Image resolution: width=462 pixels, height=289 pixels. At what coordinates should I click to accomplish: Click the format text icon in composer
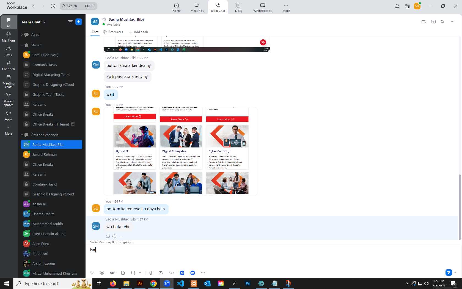92,273
